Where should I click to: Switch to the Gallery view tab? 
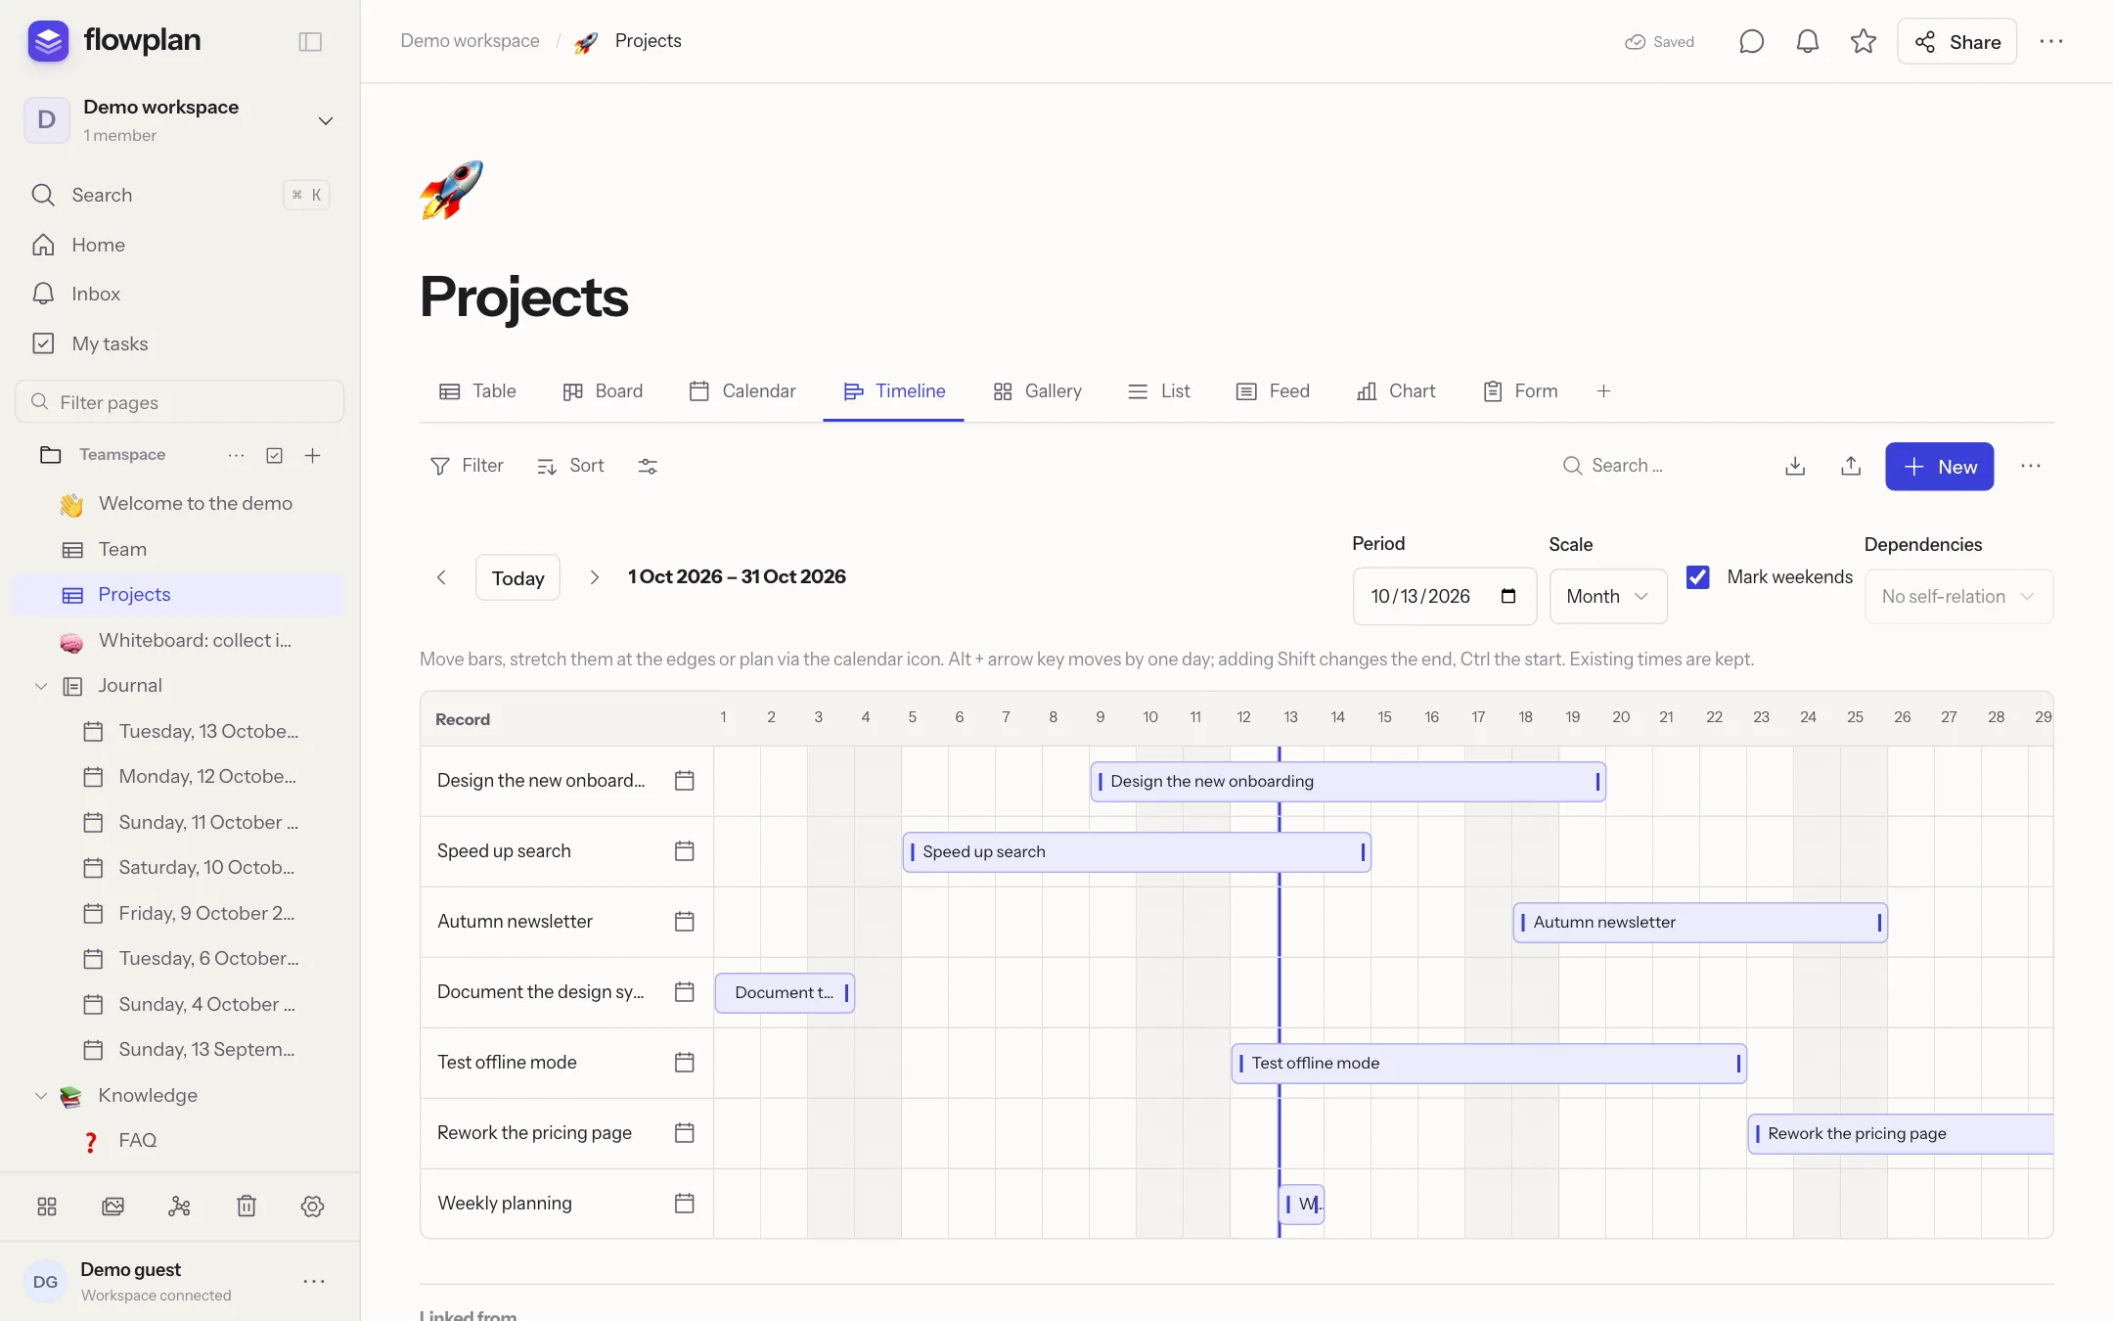pos(1037,391)
